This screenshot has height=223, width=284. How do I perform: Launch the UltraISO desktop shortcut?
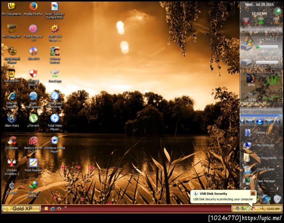tap(33, 54)
